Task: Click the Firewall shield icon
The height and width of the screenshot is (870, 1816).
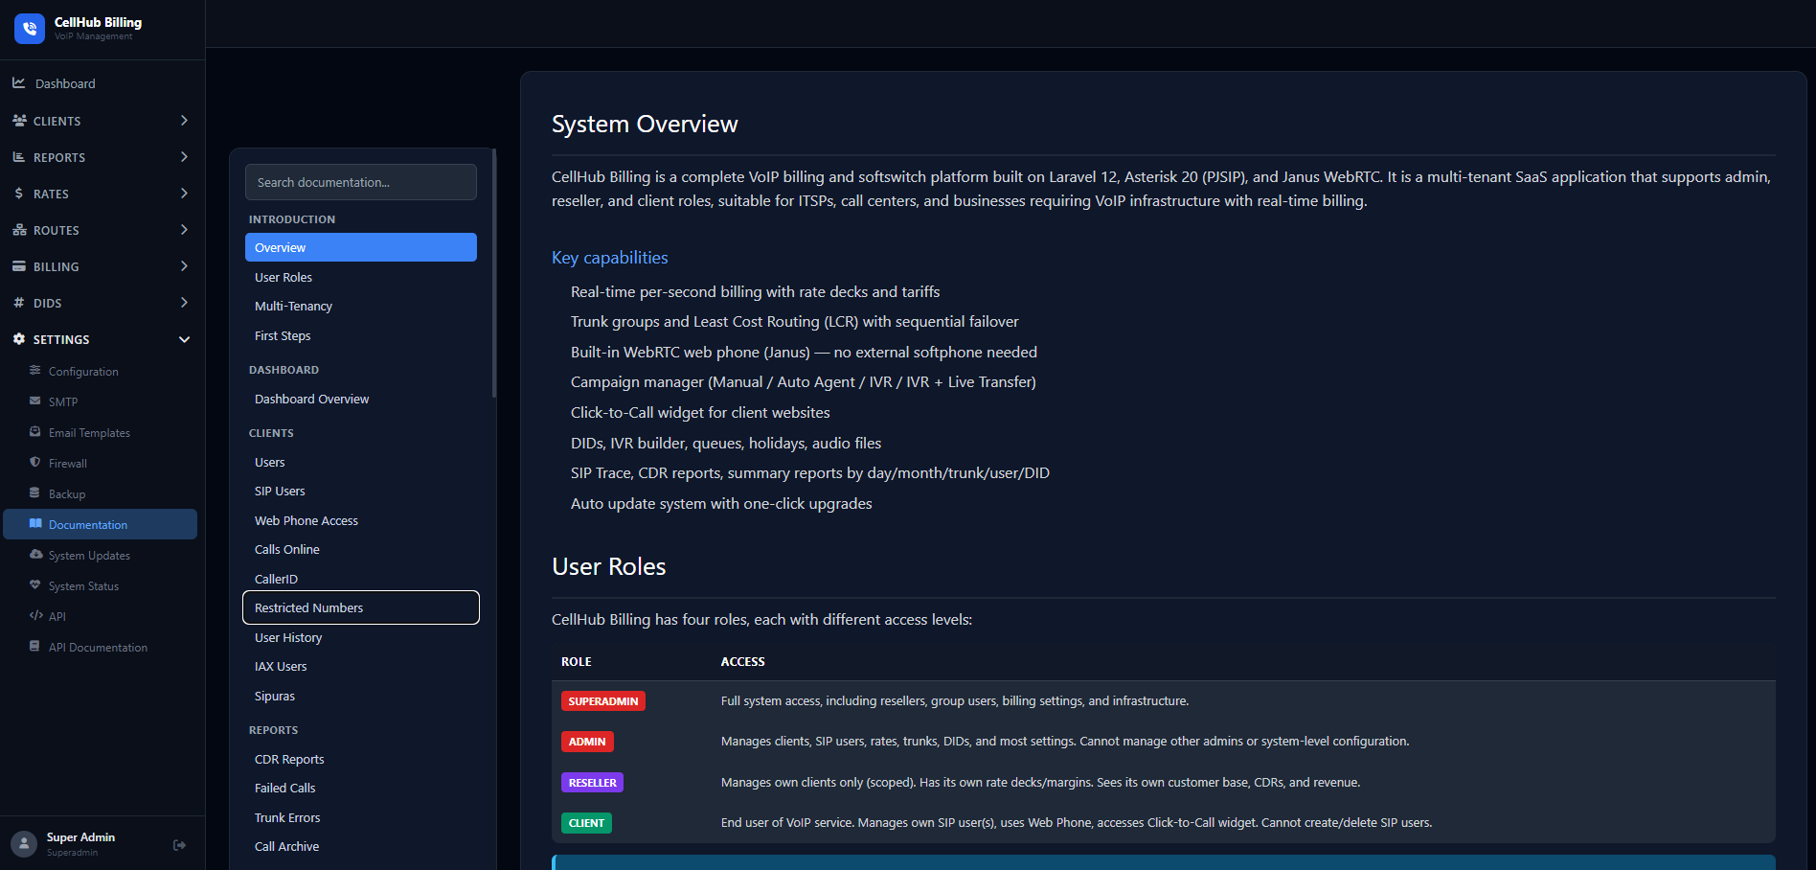Action: click(35, 463)
